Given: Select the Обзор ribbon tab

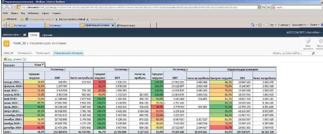Looking at the screenshot, I should click(x=33, y=35).
